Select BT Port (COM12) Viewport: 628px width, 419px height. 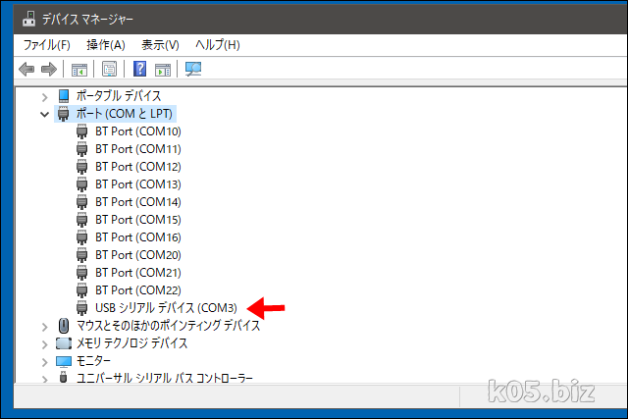pyautogui.click(x=138, y=167)
